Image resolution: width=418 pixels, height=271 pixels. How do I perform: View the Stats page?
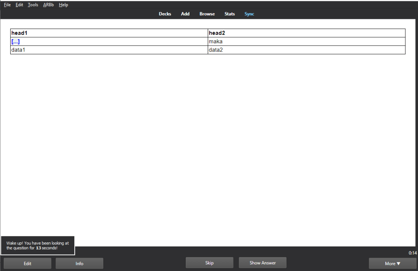pos(229,14)
